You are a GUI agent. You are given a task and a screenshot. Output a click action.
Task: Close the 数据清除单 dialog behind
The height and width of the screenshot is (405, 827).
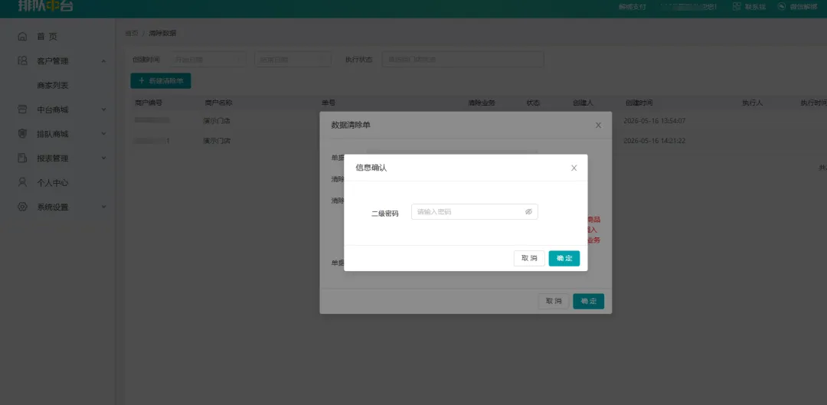(598, 125)
